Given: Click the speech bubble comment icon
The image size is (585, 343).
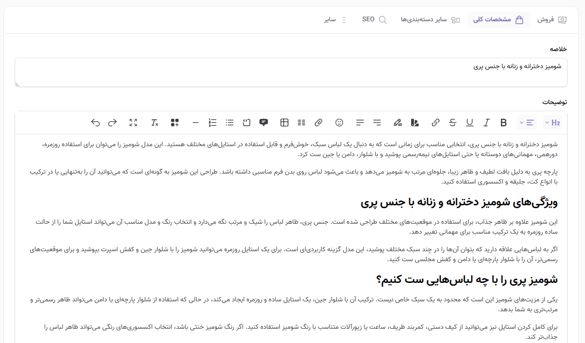Looking at the screenshot, I should click(x=264, y=123).
